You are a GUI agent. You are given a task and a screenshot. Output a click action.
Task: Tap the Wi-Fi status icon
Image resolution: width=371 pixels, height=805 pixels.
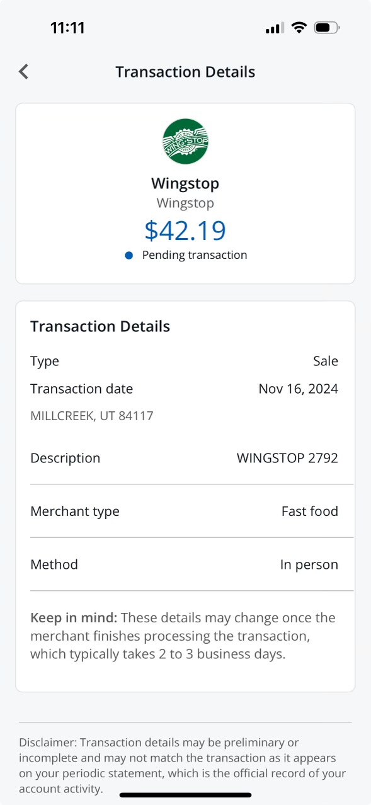(x=299, y=28)
